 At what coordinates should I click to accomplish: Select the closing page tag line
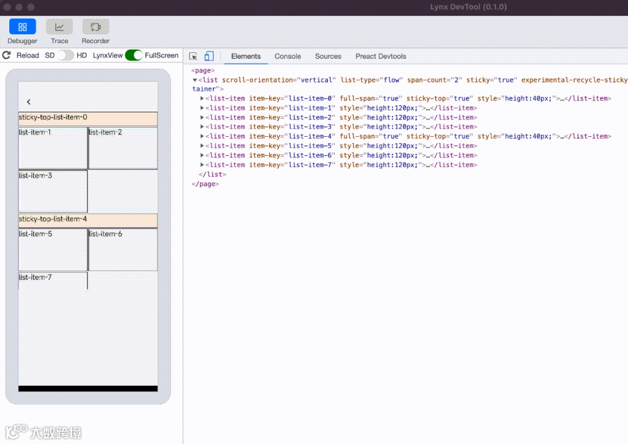pyautogui.click(x=205, y=184)
